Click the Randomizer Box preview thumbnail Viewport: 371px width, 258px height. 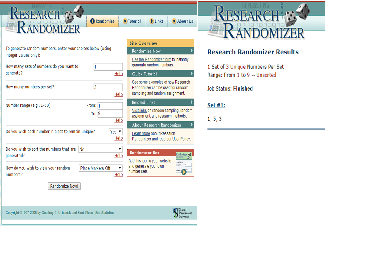[184, 163]
